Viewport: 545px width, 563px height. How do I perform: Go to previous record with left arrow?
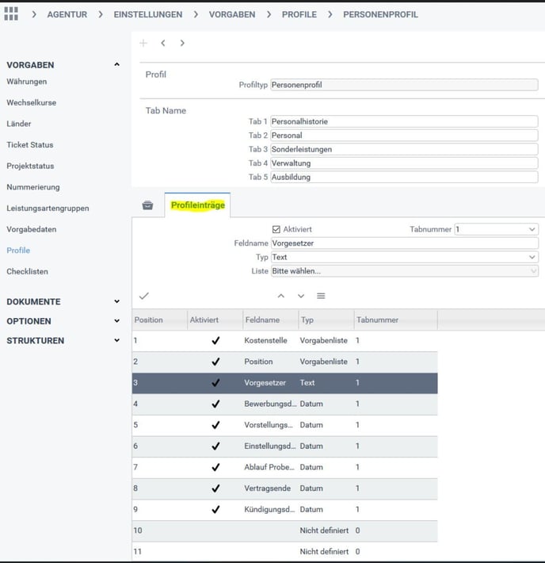tap(163, 44)
